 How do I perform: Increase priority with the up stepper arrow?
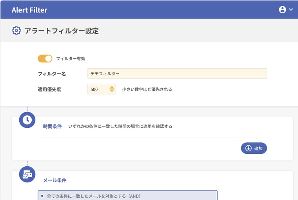[112, 87]
